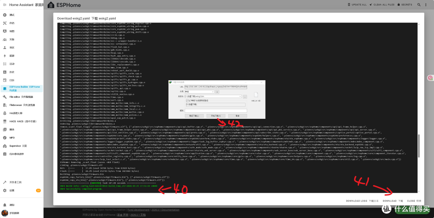Click the browse '...' button beside save path

tap(245, 96)
